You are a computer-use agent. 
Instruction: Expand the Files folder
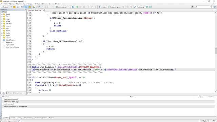(x=2, y=17)
